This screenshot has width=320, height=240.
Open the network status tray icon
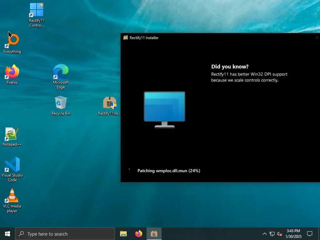[x=272, y=234]
